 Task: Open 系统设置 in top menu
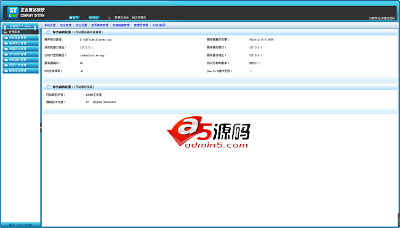click(50, 25)
